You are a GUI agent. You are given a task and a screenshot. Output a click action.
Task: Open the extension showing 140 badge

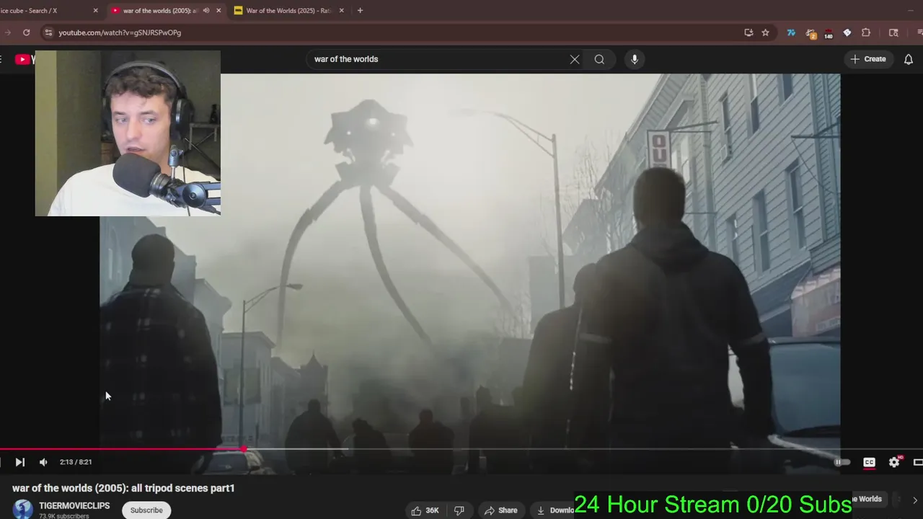828,33
